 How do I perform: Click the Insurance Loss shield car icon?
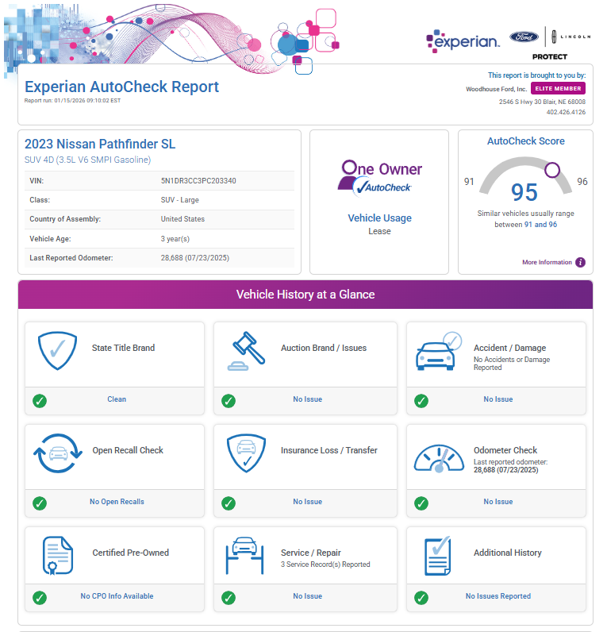tap(247, 453)
